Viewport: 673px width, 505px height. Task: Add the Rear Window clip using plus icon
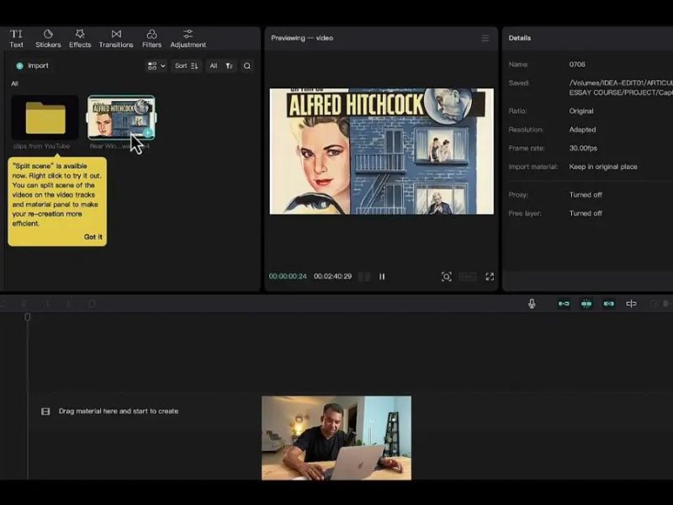[148, 133]
